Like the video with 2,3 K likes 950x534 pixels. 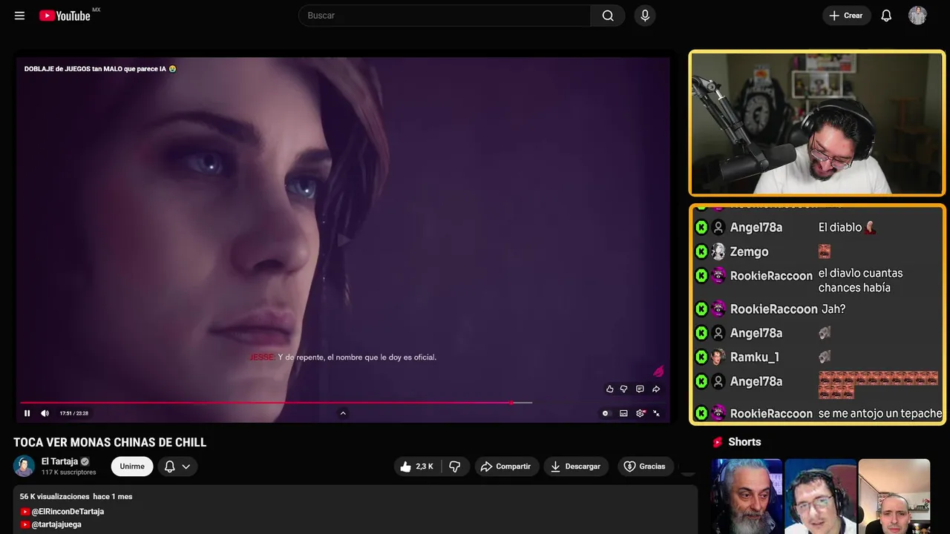[x=417, y=467]
